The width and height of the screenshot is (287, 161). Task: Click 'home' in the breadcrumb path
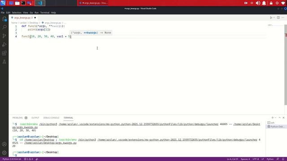tap(14, 23)
